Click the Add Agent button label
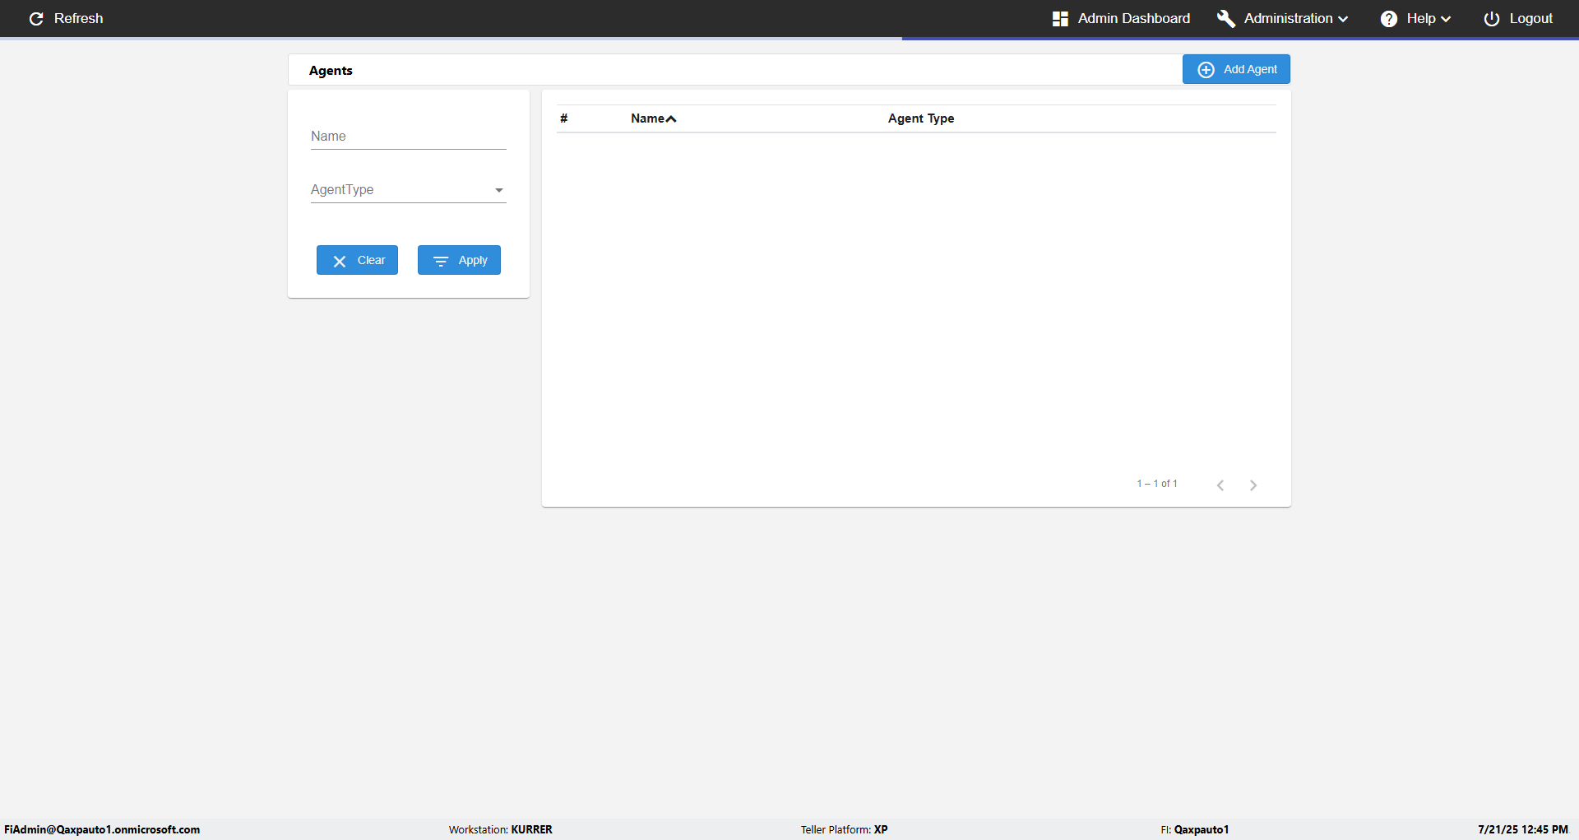Image resolution: width=1579 pixels, height=840 pixels. coord(1250,69)
